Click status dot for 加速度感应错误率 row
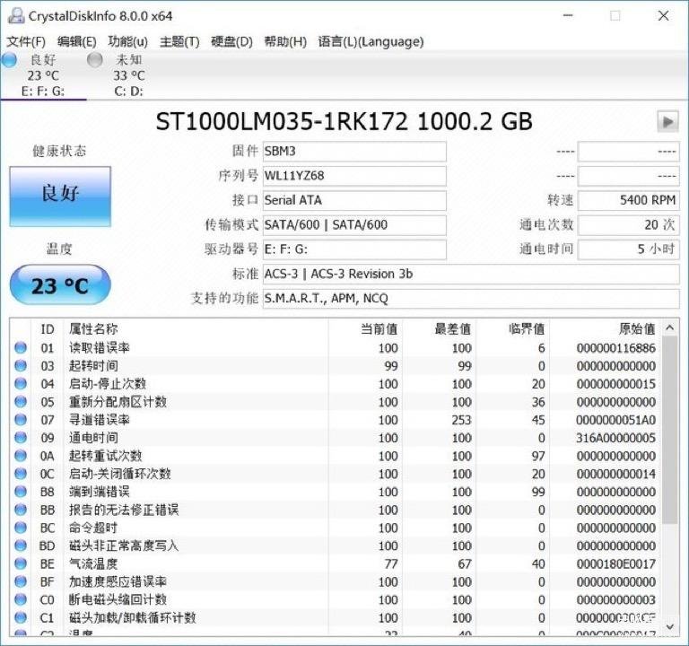Screen dimensions: 689x646 [x=21, y=582]
